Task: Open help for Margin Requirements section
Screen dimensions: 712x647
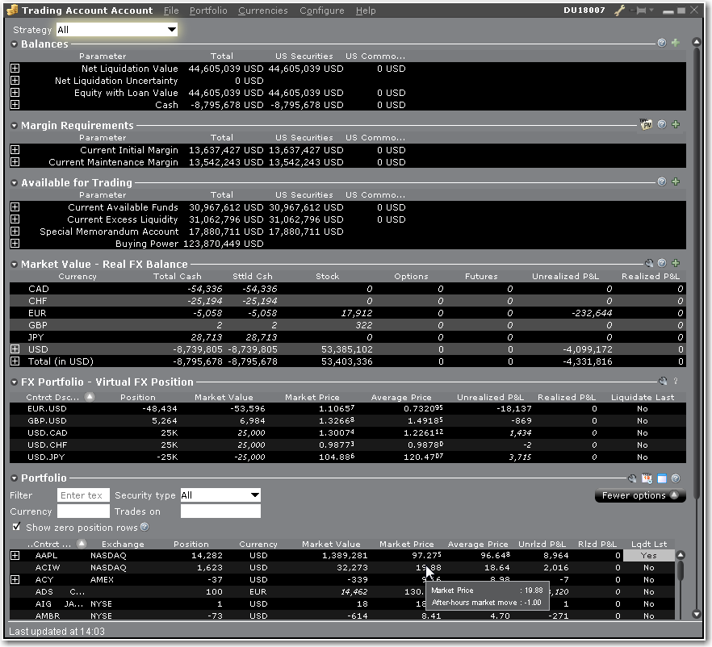Action: 662,124
